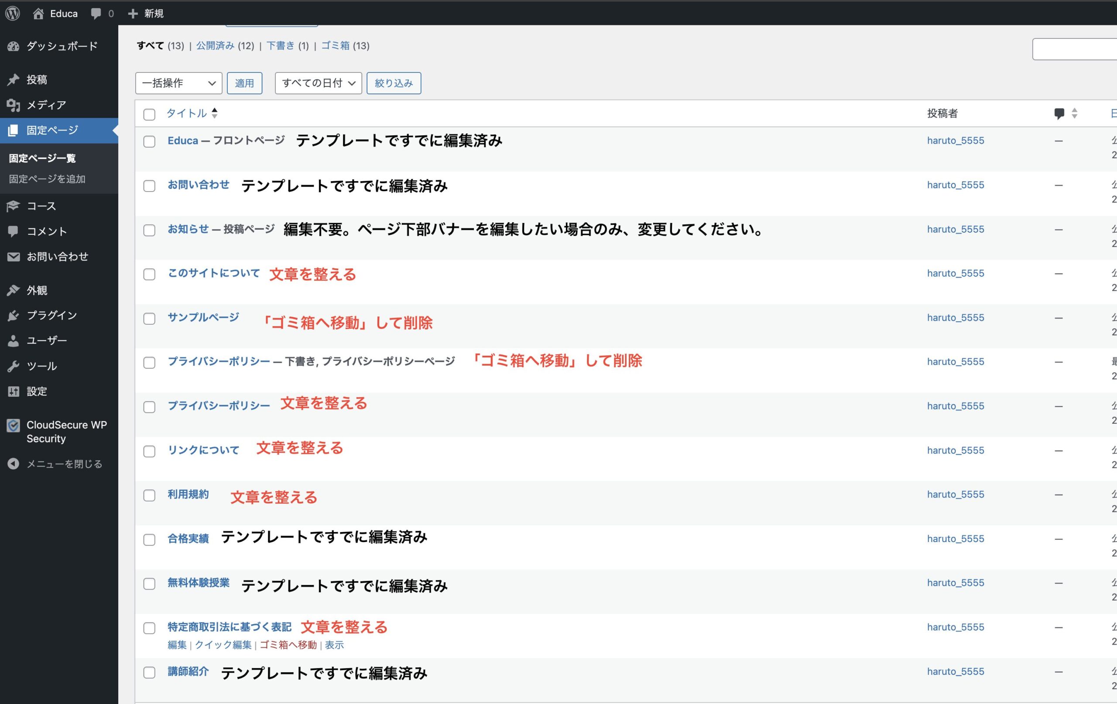Select the 利用規約 row checkbox

[x=149, y=496]
